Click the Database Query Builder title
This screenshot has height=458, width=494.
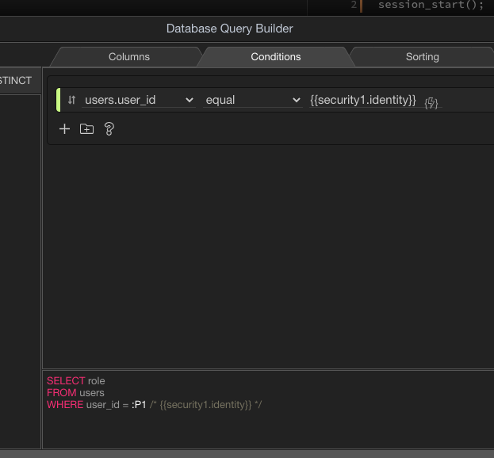[229, 29]
